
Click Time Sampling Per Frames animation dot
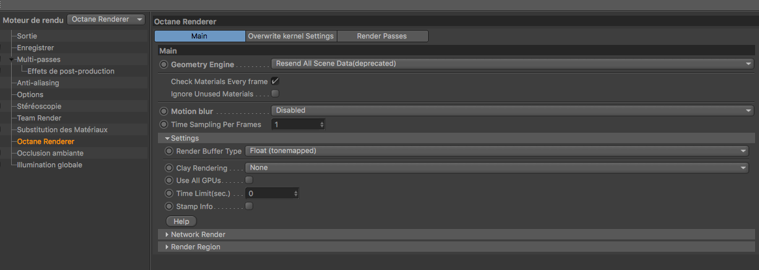pos(164,124)
